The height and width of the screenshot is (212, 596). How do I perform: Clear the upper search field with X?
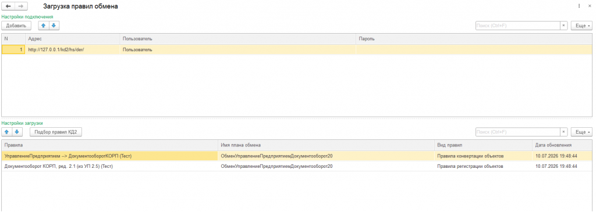click(563, 26)
